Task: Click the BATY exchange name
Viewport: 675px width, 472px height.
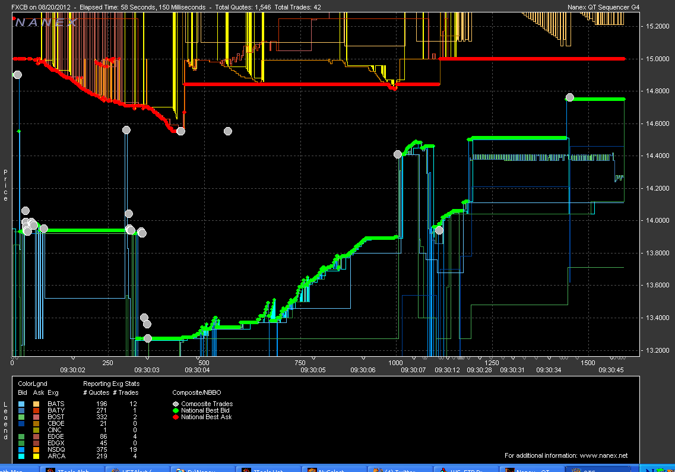Action: click(56, 410)
